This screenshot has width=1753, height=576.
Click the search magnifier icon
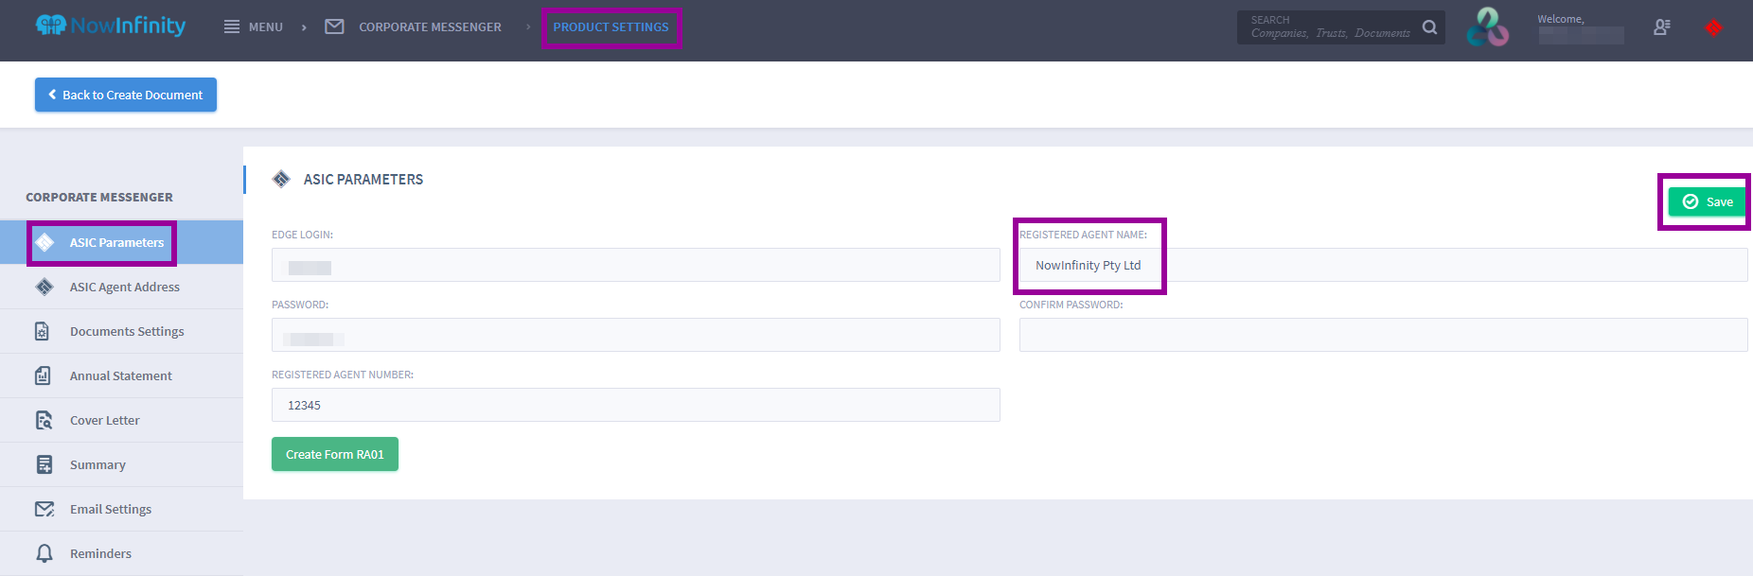[x=1429, y=27]
